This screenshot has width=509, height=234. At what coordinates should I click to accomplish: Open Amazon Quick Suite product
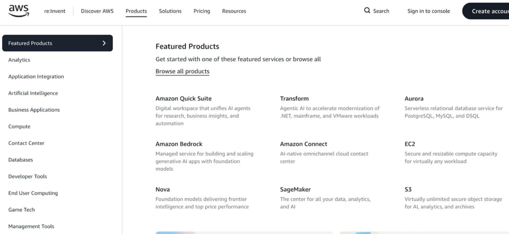tap(183, 98)
